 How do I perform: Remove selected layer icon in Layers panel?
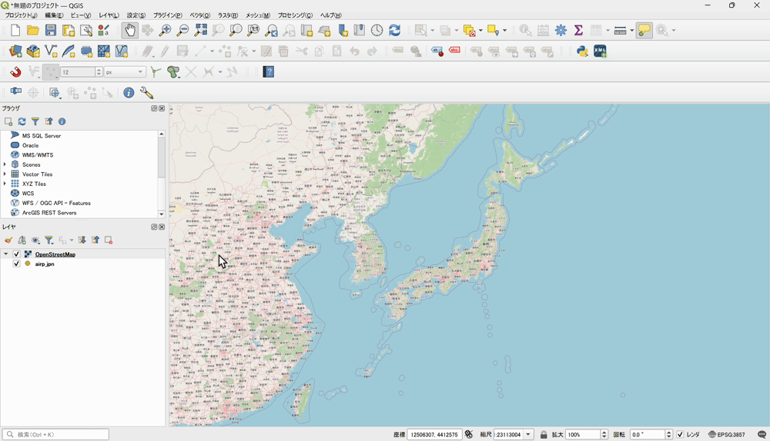109,240
